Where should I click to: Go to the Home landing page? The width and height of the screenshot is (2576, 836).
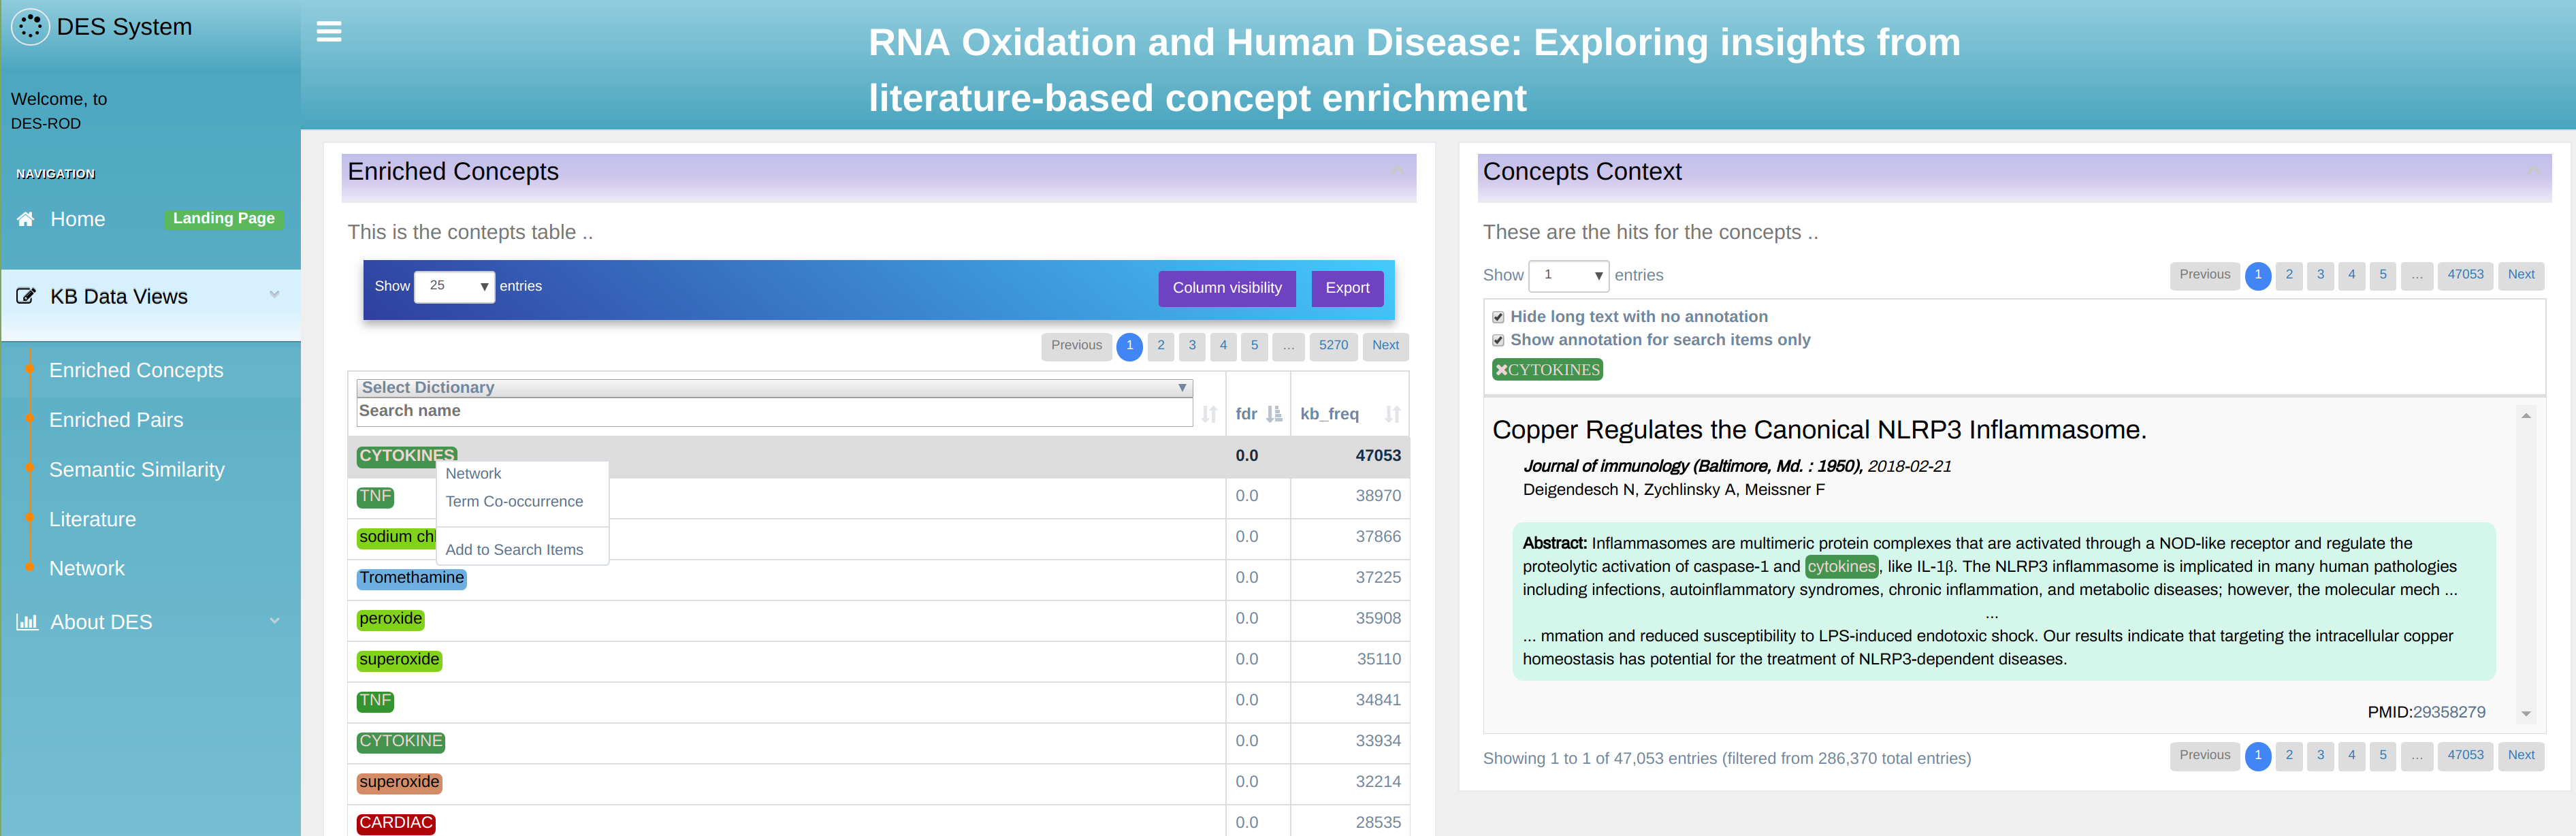click(78, 219)
